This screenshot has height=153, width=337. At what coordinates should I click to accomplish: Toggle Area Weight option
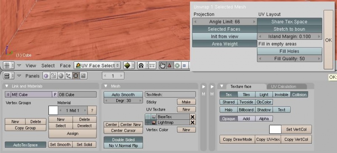[x=225, y=44]
